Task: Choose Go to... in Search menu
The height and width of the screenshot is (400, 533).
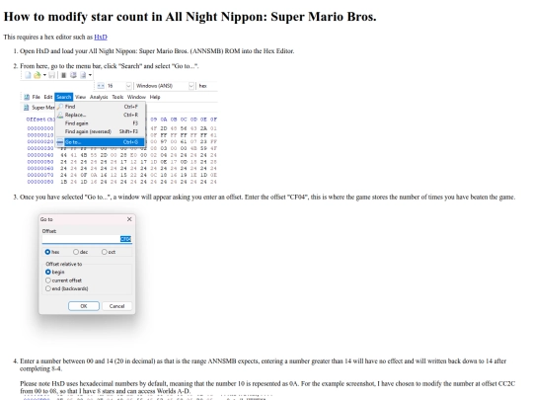Action: coord(101,142)
